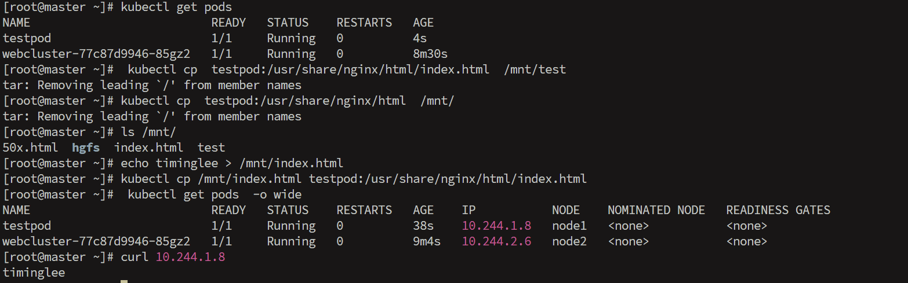Image resolution: width=908 pixels, height=283 pixels.
Task: Select 'index.html' in the ls output line
Action: click(148, 148)
